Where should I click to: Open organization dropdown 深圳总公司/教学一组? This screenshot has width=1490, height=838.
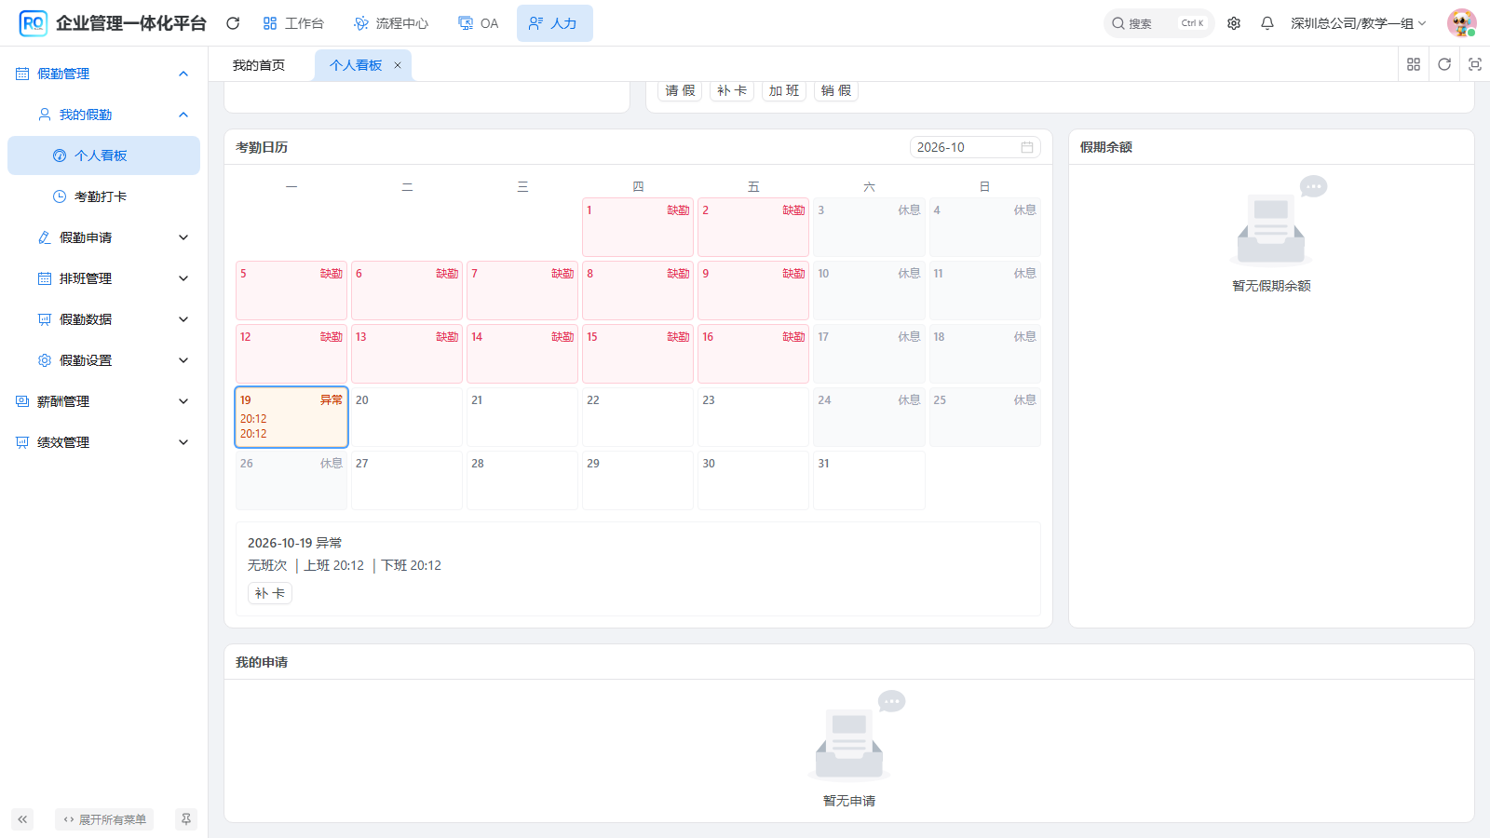click(1358, 23)
